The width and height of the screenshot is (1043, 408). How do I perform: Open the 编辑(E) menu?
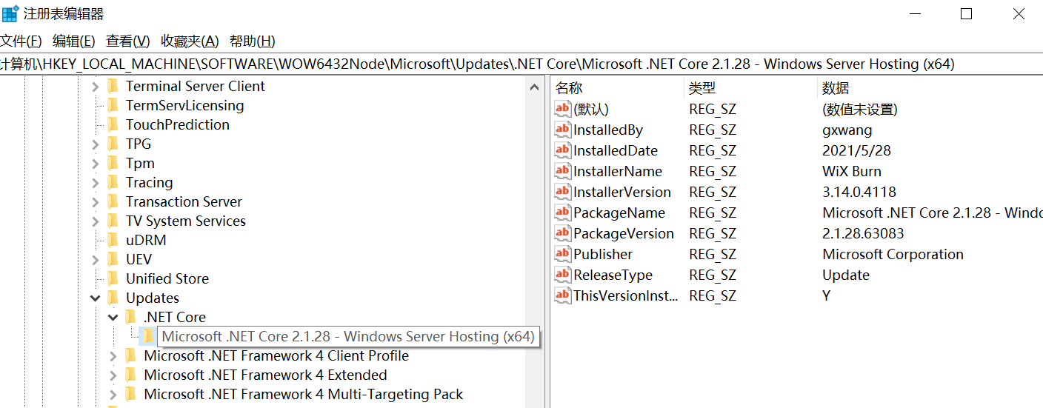click(x=73, y=41)
